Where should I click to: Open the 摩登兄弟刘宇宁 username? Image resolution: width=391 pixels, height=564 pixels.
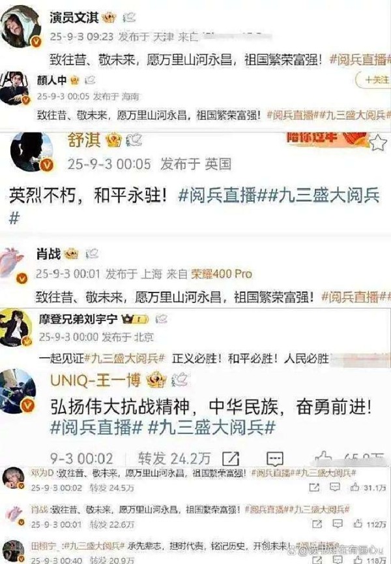coord(78,319)
